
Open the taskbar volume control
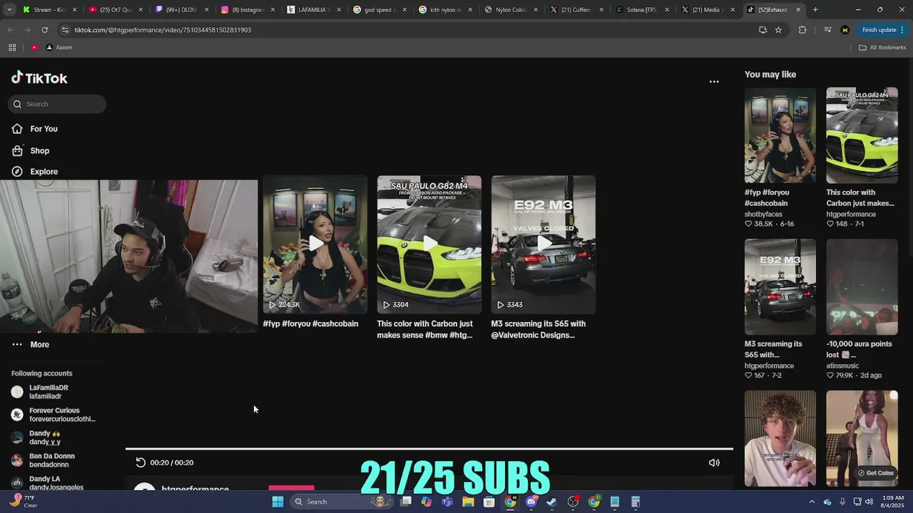(x=869, y=502)
